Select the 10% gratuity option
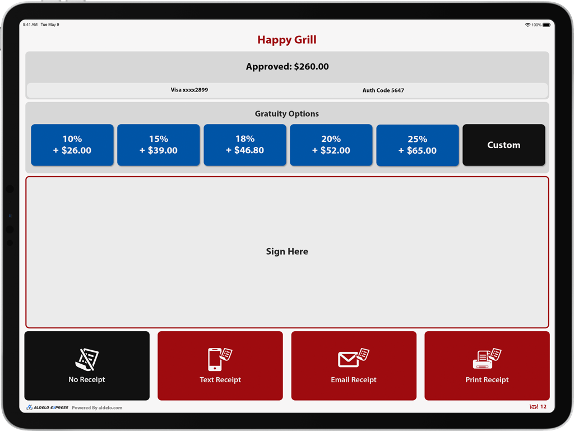The height and width of the screenshot is (431, 574). click(72, 145)
